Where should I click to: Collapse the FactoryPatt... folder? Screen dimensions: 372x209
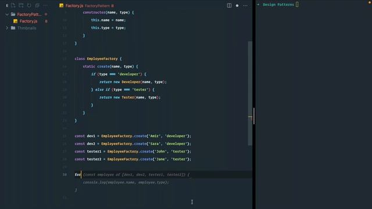pos(7,15)
